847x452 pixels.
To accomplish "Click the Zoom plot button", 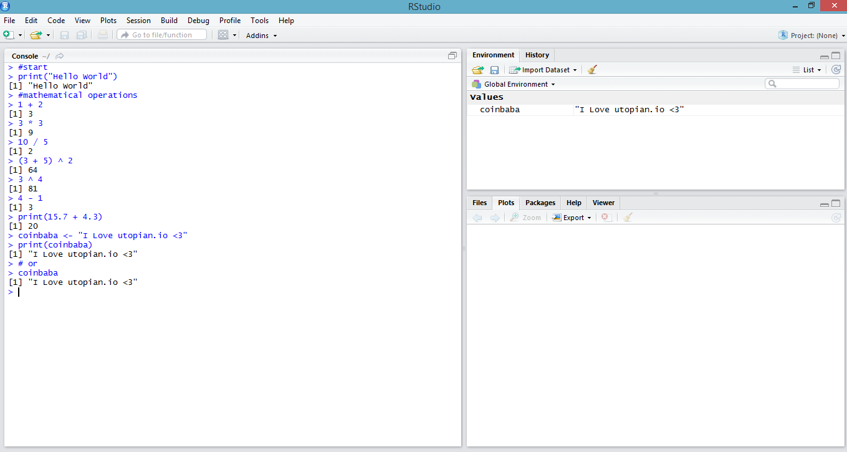I will click(x=525, y=218).
